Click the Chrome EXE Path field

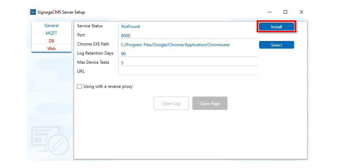pos(189,45)
